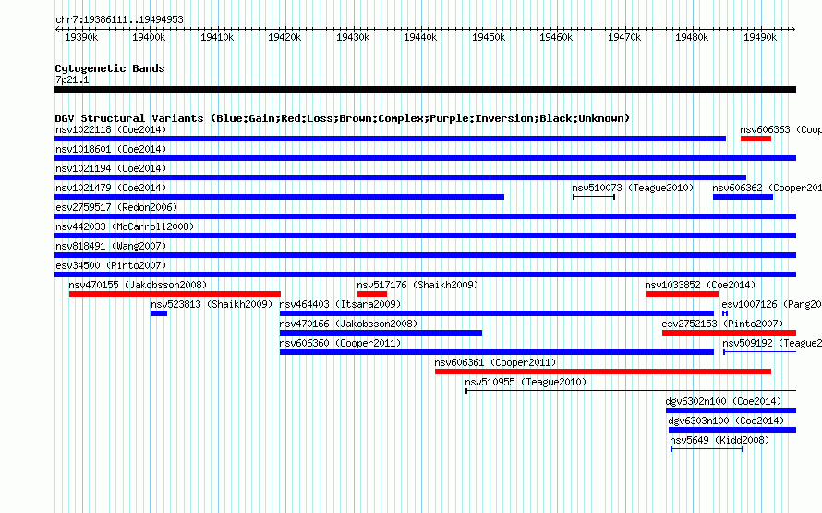Screen dimensions: 822x513
Task: Click the nsv523813 (Shaikh2009) label
Action: tap(212, 304)
